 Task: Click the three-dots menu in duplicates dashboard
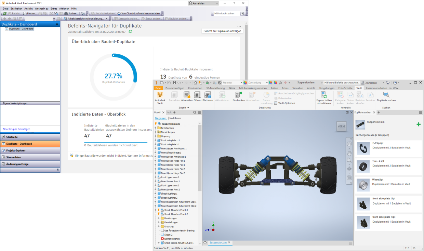[x=239, y=26]
